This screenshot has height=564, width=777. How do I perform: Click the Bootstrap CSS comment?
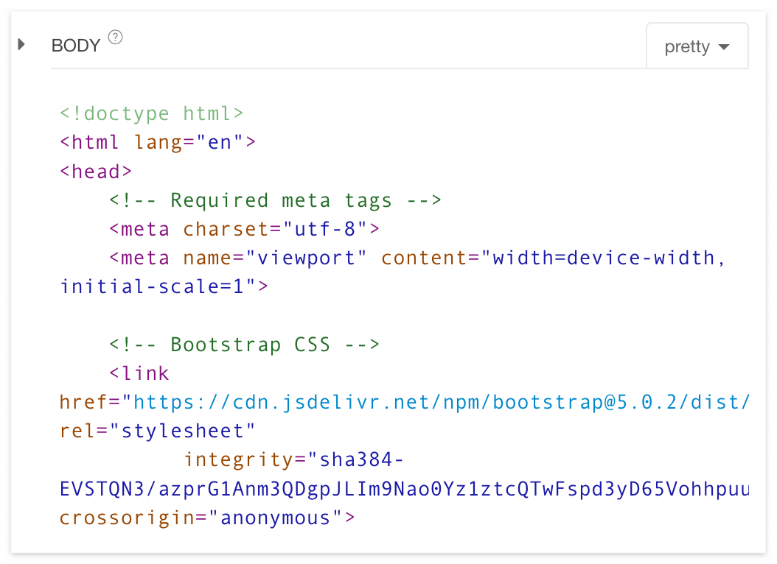click(x=244, y=345)
